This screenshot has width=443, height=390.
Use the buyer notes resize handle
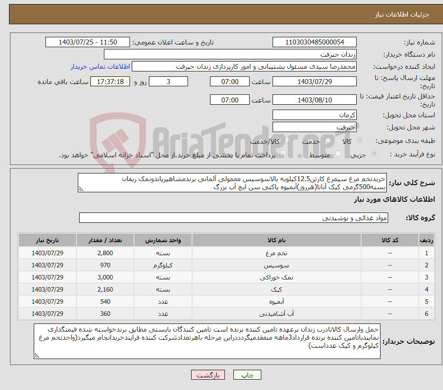[37, 355]
